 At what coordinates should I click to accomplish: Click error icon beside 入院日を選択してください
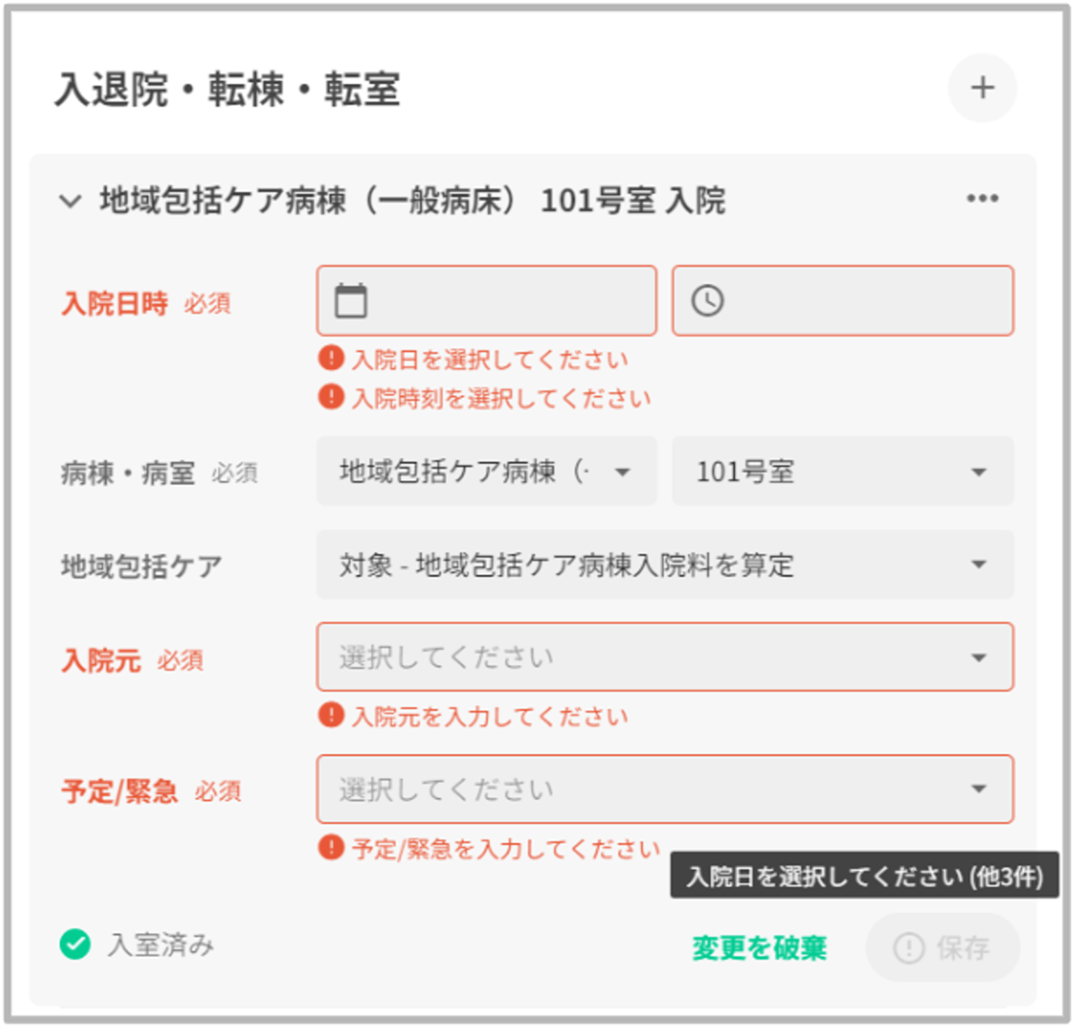331,358
